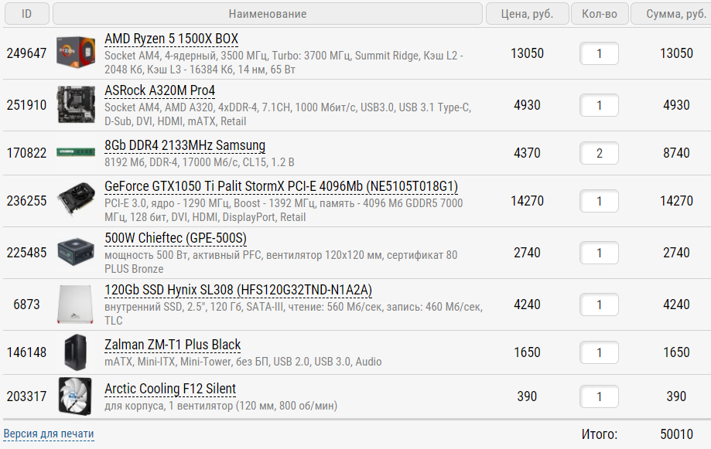The image size is (711, 449).
Task: Click the total amount 50010
Action: [676, 434]
